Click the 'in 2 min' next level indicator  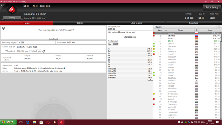[x=37, y=51]
